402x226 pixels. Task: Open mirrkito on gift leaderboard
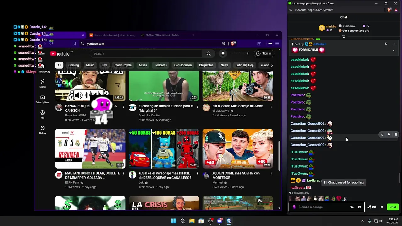[331, 26]
